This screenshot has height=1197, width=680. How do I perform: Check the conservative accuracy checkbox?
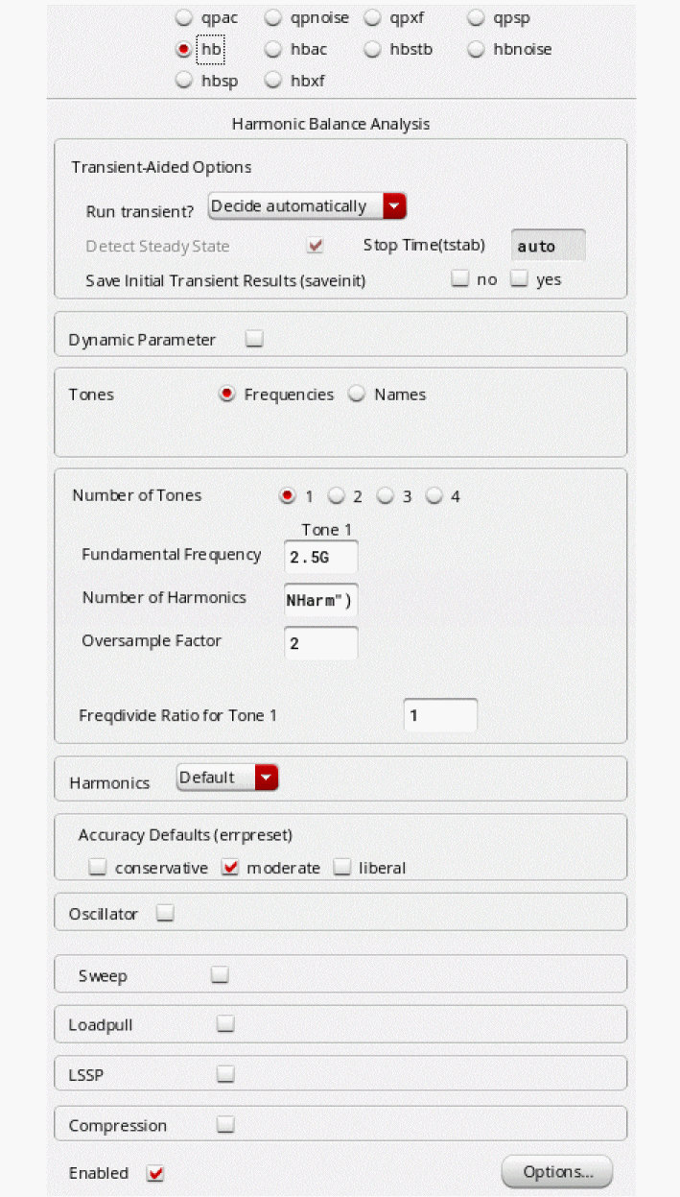(x=98, y=868)
